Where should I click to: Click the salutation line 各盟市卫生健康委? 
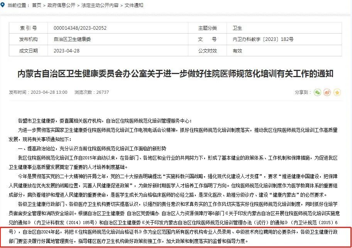(105, 121)
